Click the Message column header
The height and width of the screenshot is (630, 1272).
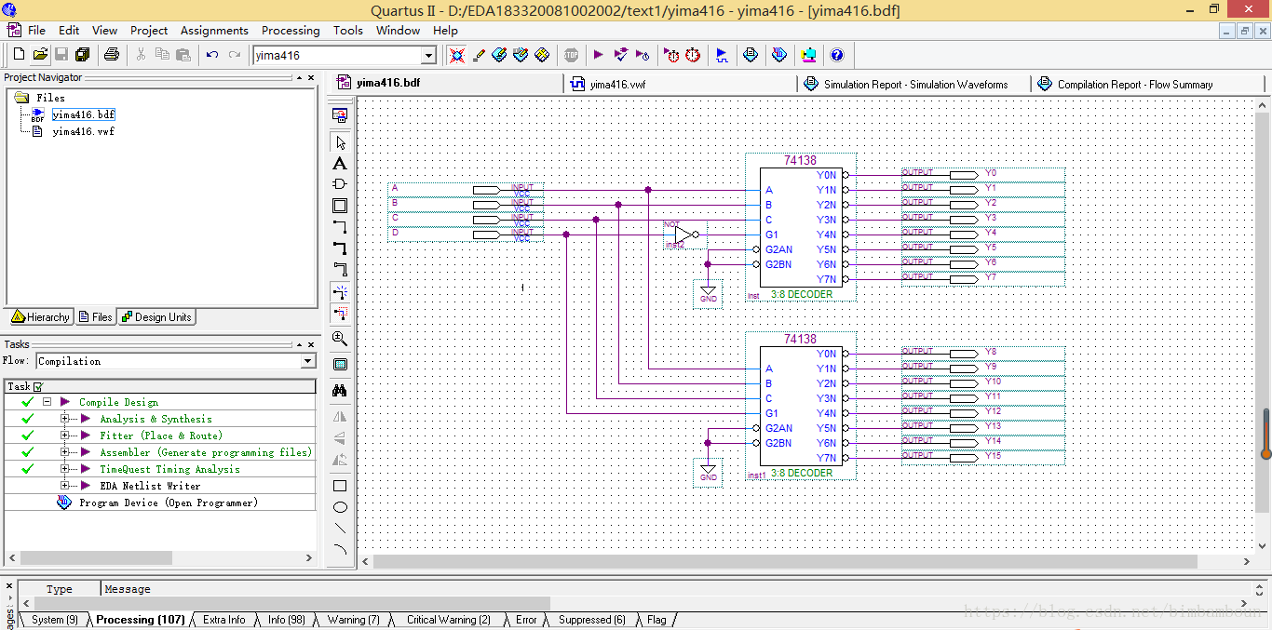pyautogui.click(x=128, y=589)
